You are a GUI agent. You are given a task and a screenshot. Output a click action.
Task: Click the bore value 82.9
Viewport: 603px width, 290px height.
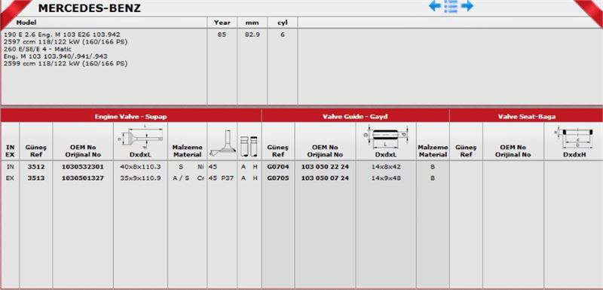click(252, 35)
